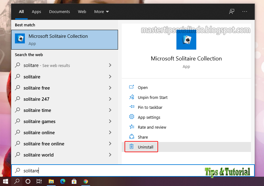Expand the 'solitaire 247' suggestion arrow
The image size is (264, 186).
click(110, 99)
